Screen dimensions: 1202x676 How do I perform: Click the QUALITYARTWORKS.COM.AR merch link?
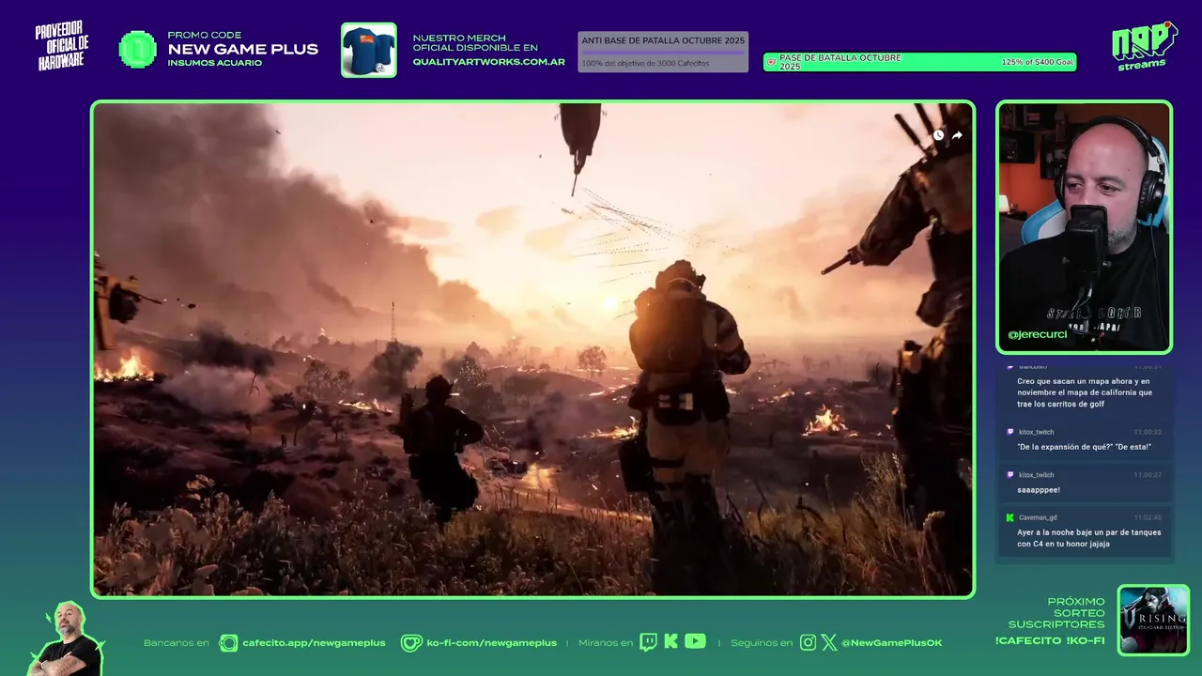(x=488, y=62)
